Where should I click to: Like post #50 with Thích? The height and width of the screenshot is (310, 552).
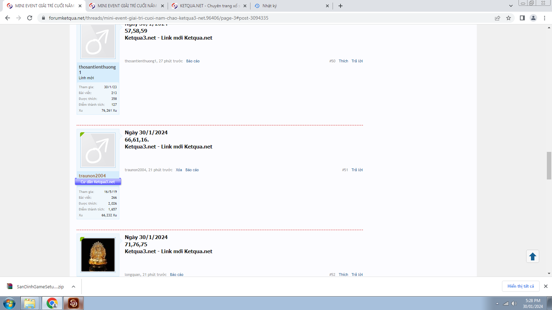343,61
